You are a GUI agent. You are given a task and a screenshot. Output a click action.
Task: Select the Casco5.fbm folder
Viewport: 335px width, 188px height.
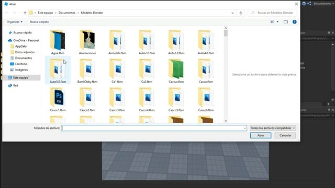pos(176,99)
